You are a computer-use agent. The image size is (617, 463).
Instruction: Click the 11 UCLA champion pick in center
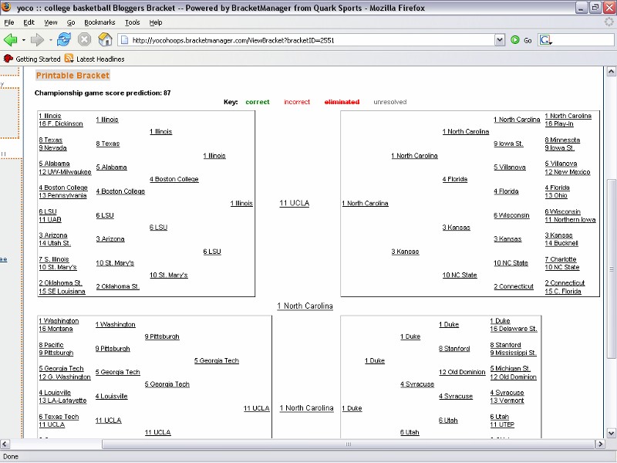pyautogui.click(x=295, y=203)
